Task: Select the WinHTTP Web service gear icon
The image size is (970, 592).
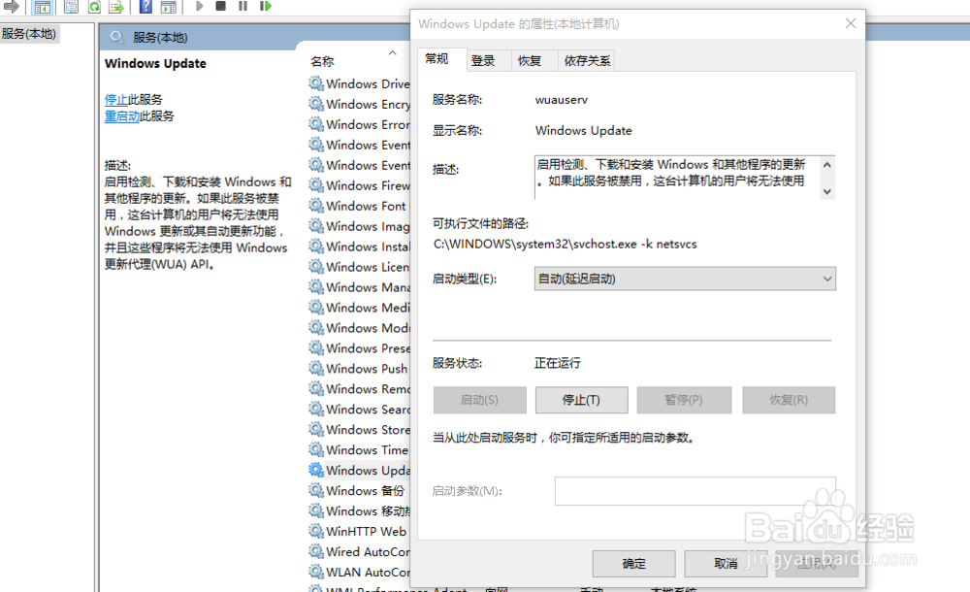Action: (x=316, y=531)
